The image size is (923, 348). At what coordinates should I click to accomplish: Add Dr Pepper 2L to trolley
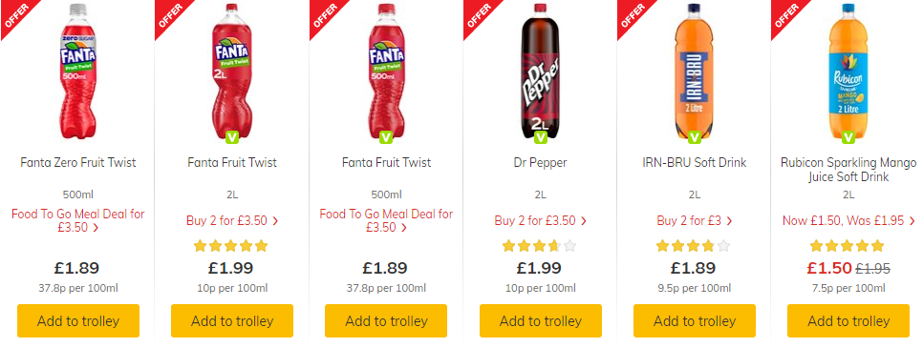pyautogui.click(x=541, y=321)
